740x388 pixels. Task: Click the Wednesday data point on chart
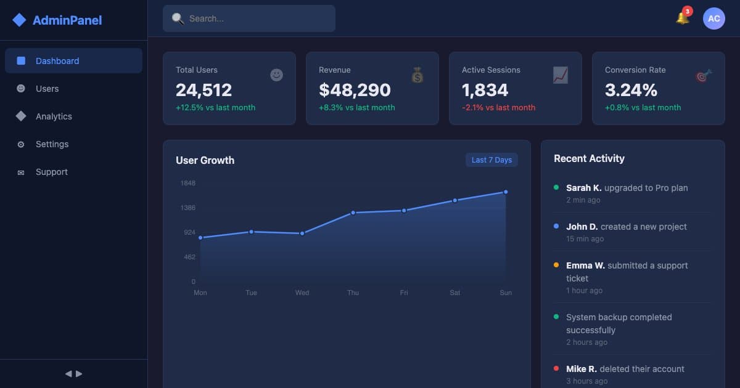click(302, 233)
